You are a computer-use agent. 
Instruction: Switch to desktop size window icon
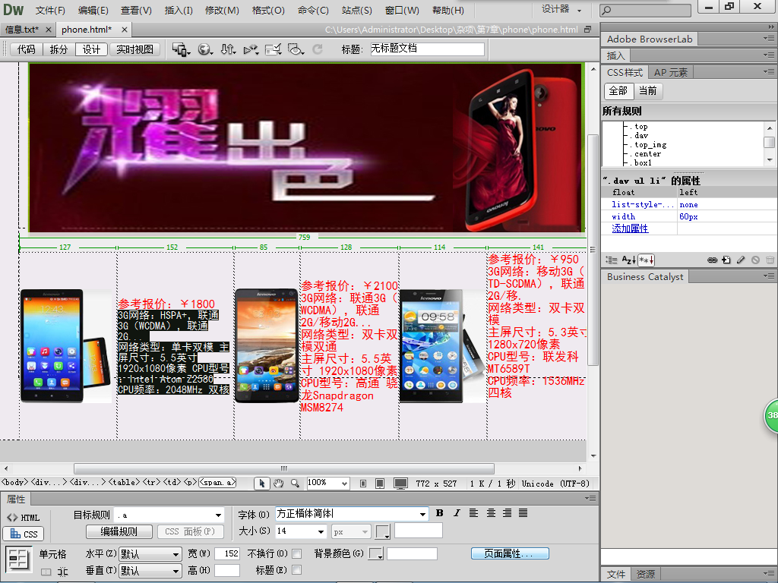(400, 484)
